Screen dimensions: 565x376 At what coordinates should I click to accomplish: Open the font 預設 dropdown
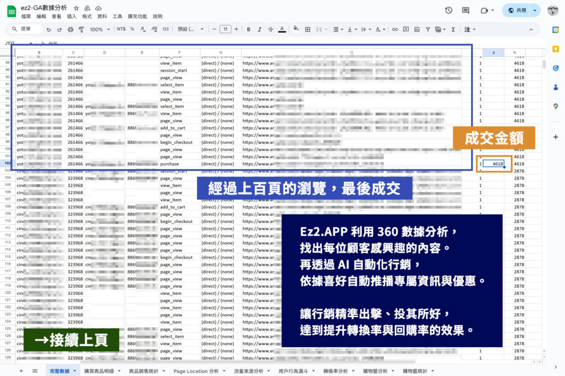point(190,29)
